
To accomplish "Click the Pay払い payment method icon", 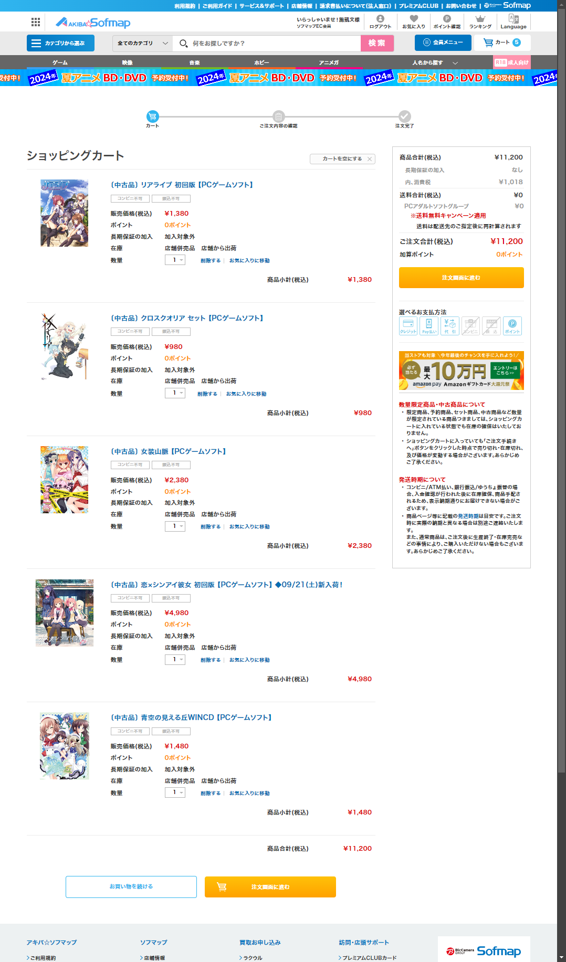I will (429, 326).
